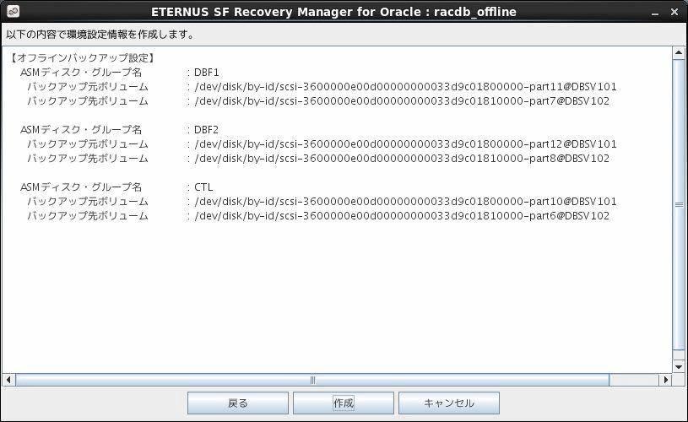Minimize the Recovery Manager window

[655, 13]
